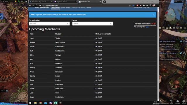Click the Upcoming Merchants heading

(x=44, y=29)
